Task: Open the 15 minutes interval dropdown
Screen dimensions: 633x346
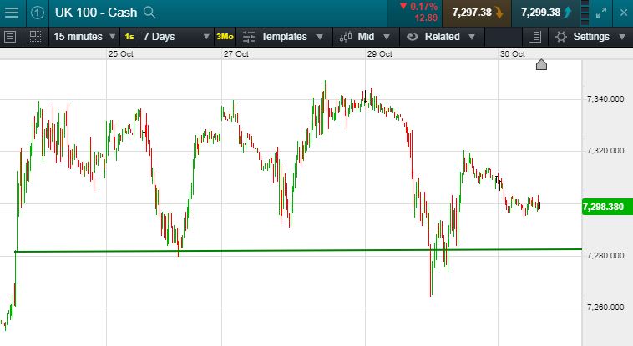Action: (84, 37)
